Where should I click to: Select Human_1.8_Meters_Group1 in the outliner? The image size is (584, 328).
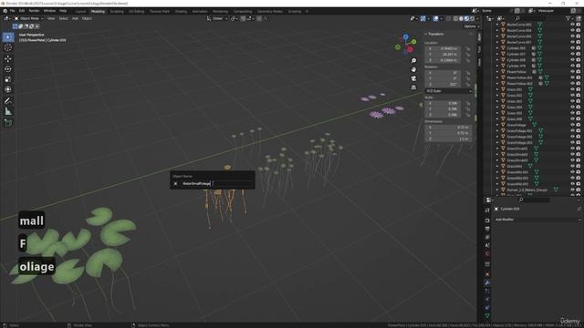click(x=527, y=190)
